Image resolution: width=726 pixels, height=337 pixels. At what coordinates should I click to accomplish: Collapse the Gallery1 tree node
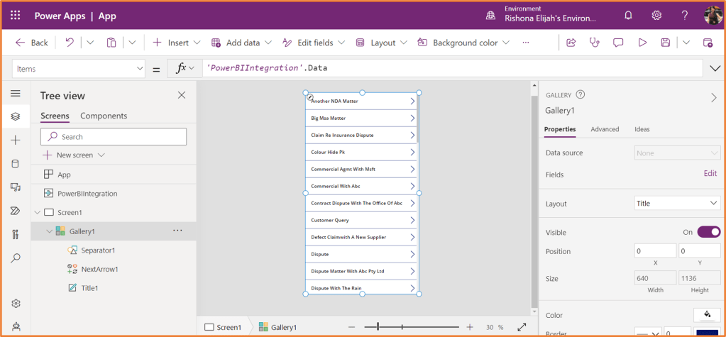click(x=49, y=231)
